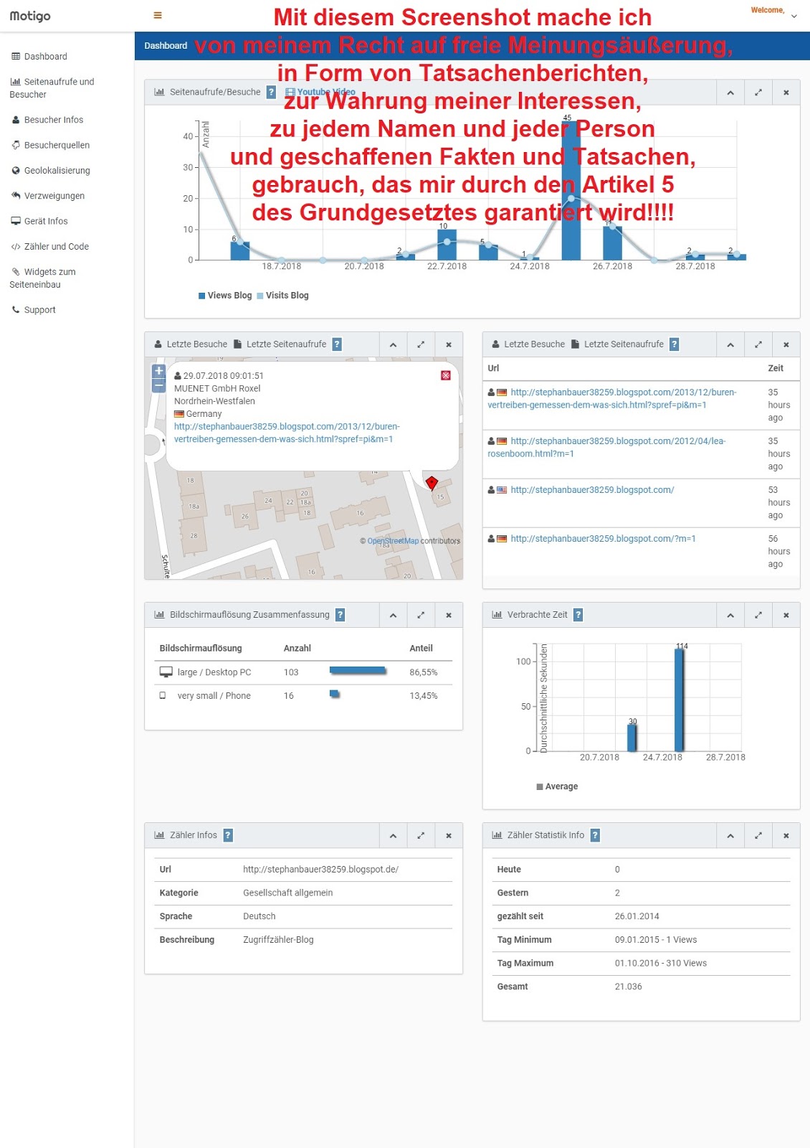Collapse Bildschirmauflösung Zusammenfassung panel

coord(393,615)
